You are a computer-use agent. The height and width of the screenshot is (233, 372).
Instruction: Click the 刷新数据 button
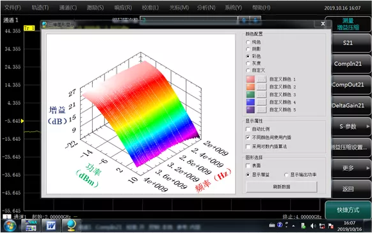[x=282, y=187]
